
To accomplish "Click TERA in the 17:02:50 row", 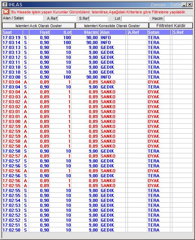I will pos(154,230).
